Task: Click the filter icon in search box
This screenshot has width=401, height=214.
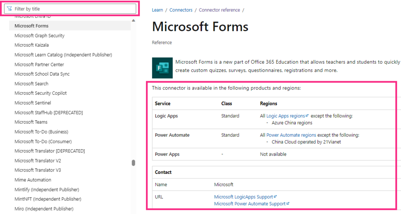Action: [9, 9]
